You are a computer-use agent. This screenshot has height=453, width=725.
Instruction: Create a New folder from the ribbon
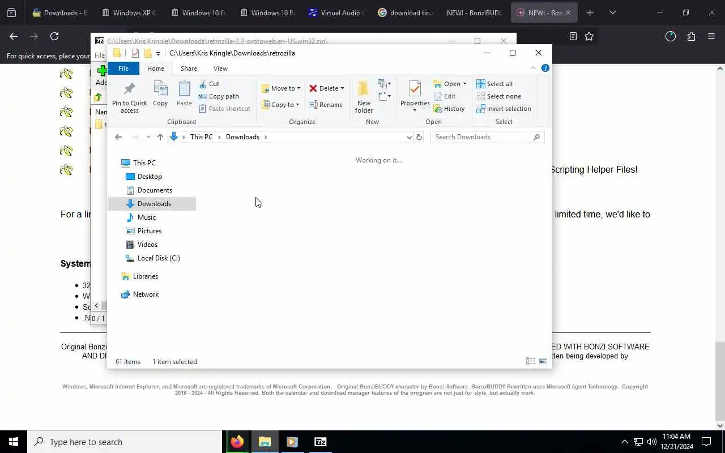364,97
